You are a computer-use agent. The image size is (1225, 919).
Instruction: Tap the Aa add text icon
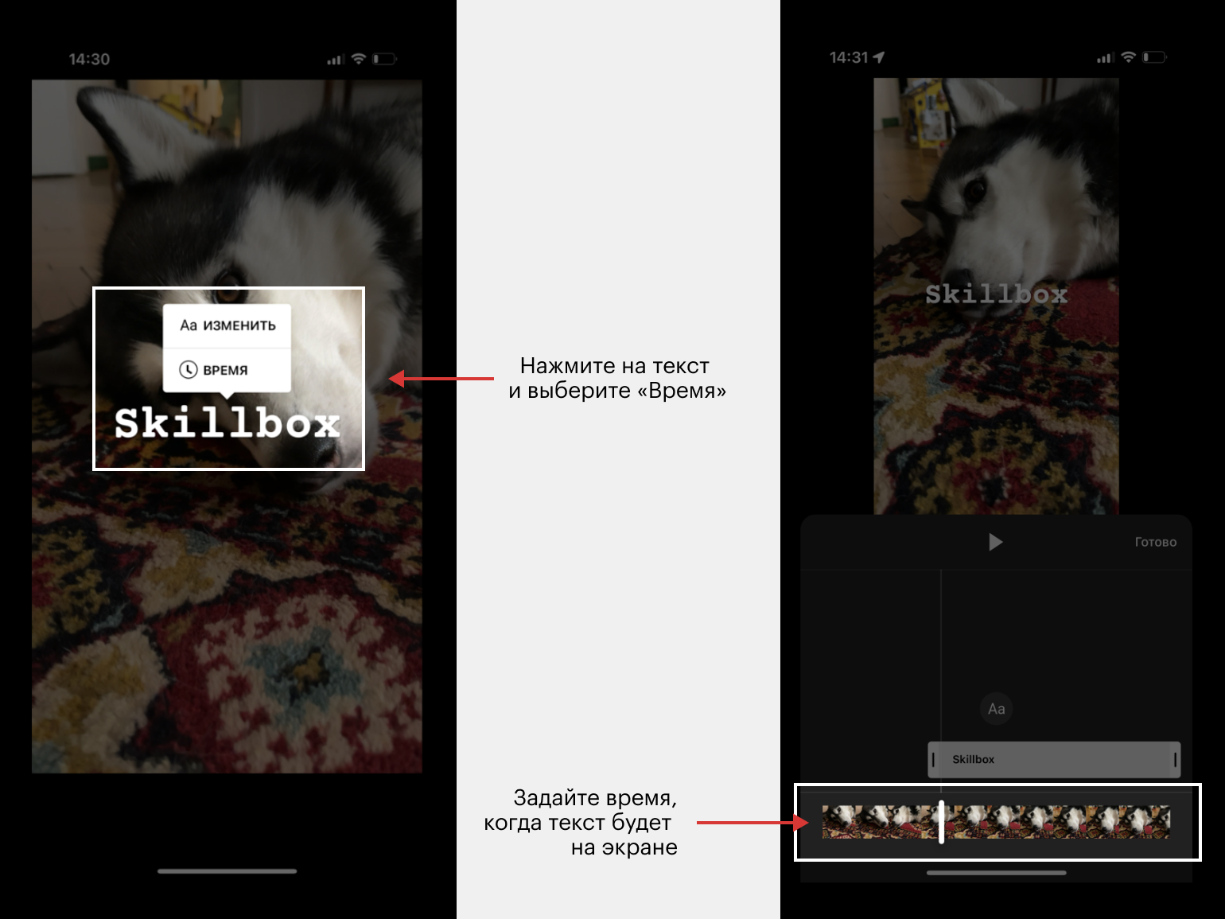996,708
